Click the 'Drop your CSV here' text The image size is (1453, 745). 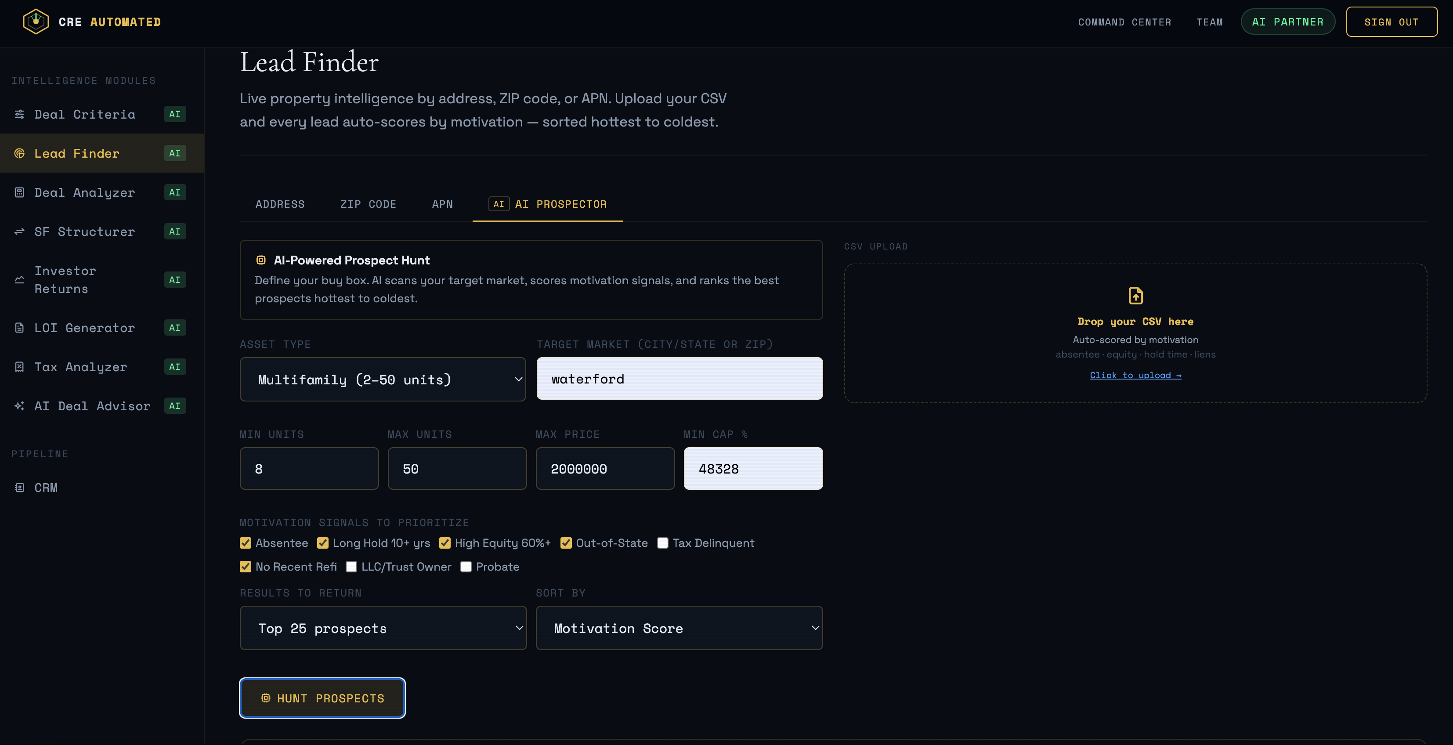point(1135,322)
